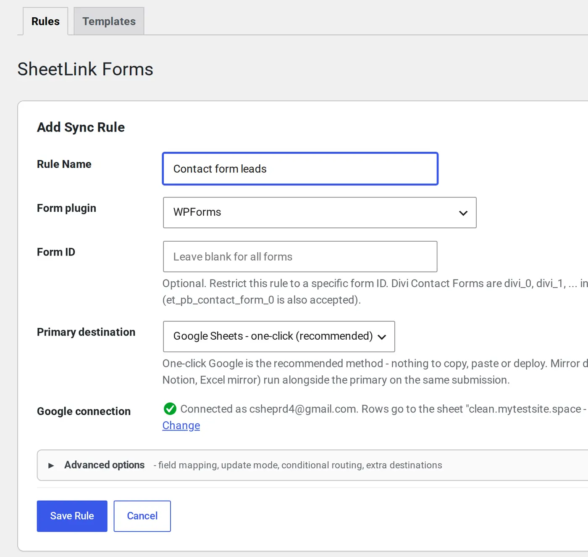
Task: Click the Form ID label
Action: click(56, 252)
